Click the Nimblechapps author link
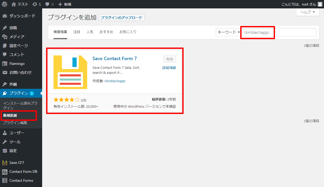 [x=115, y=81]
